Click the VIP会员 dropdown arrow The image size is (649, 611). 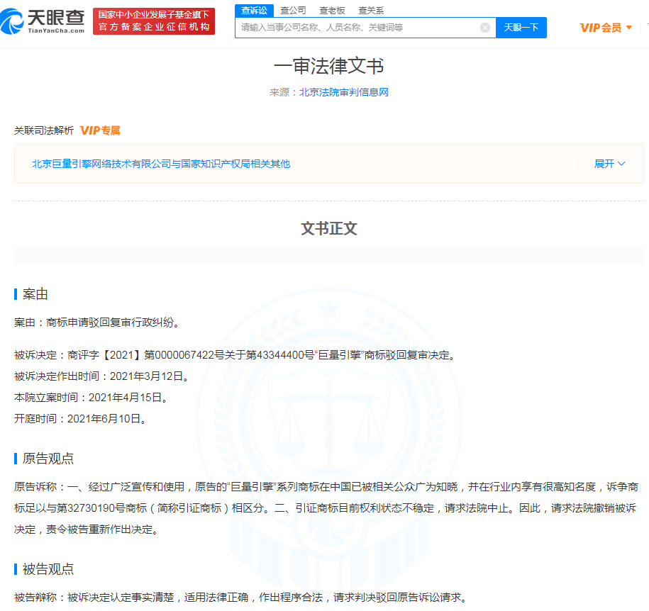(629, 28)
